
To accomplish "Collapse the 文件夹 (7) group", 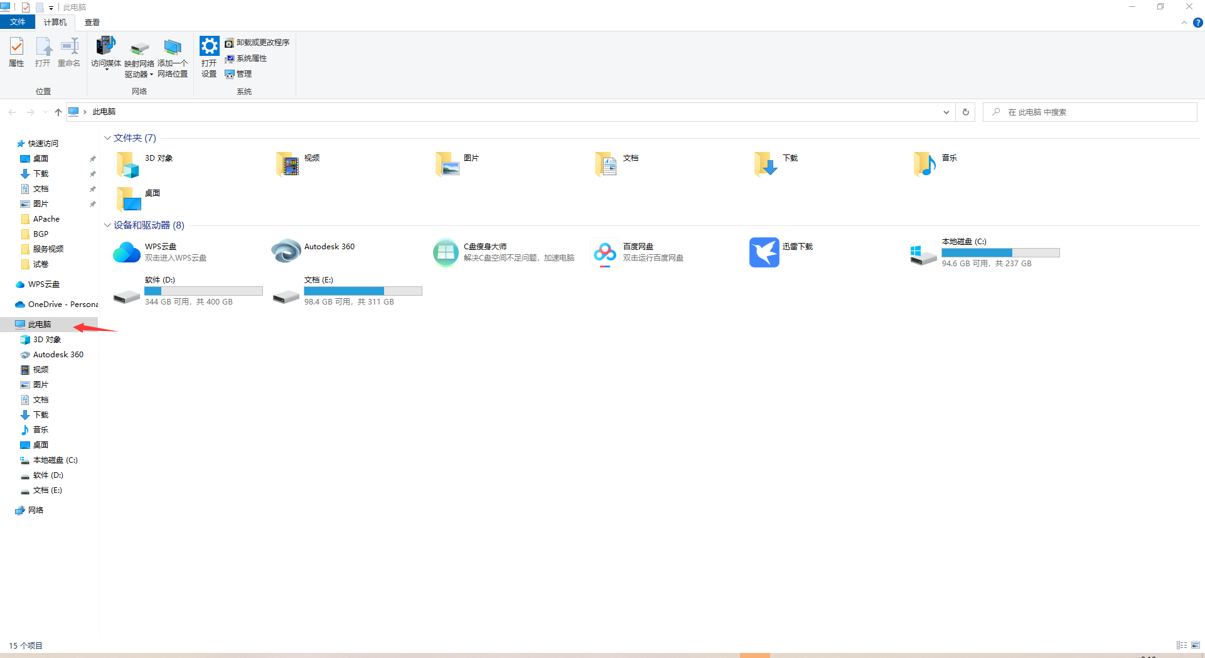I will 108,138.
